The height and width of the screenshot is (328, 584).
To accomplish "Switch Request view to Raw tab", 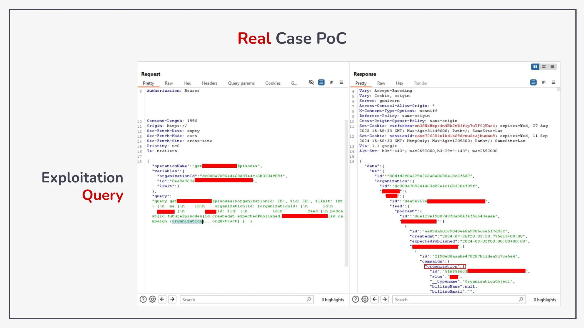I will click(x=169, y=83).
